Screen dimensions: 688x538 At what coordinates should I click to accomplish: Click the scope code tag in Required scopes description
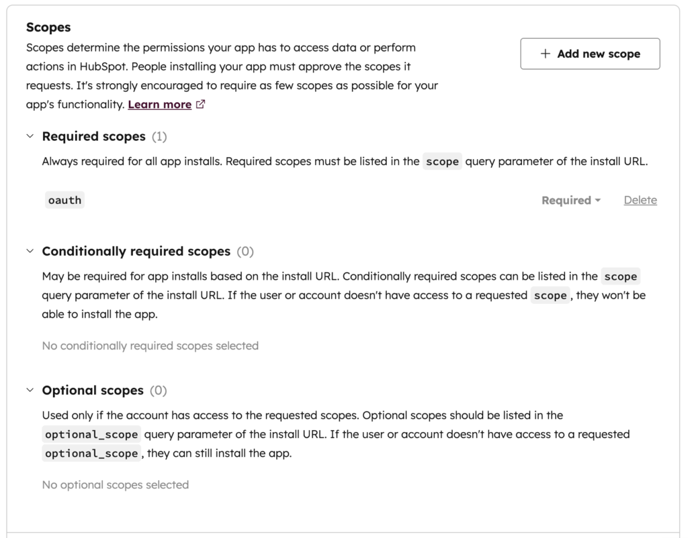point(442,162)
